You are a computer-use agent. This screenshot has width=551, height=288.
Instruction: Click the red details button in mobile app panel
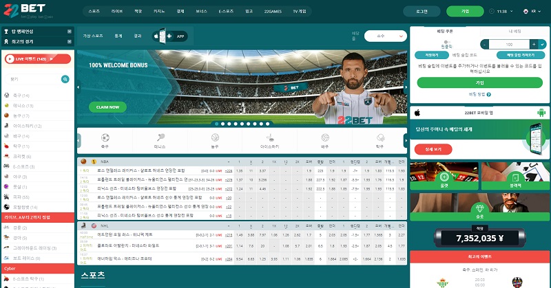coord(433,149)
